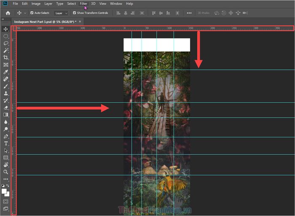
Task: Expand the collapsed toolbar double-arrow
Action: tap(3, 19)
